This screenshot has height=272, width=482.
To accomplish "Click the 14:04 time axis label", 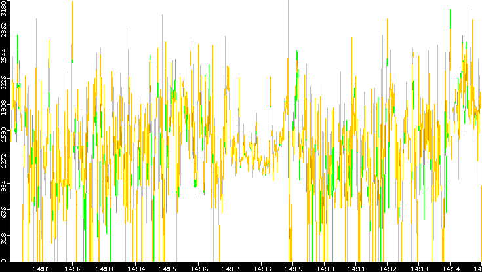I will (x=136, y=269).
